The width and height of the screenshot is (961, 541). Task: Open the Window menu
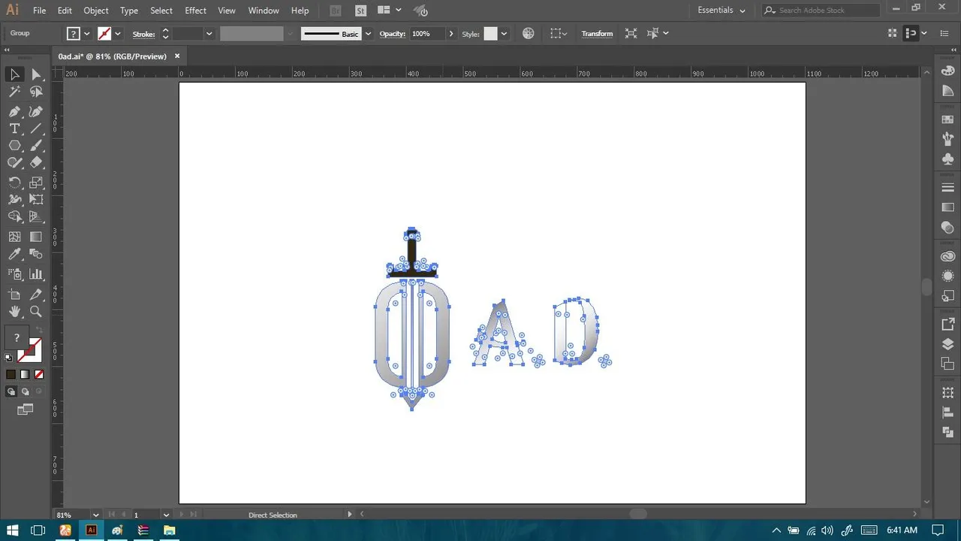pos(264,11)
